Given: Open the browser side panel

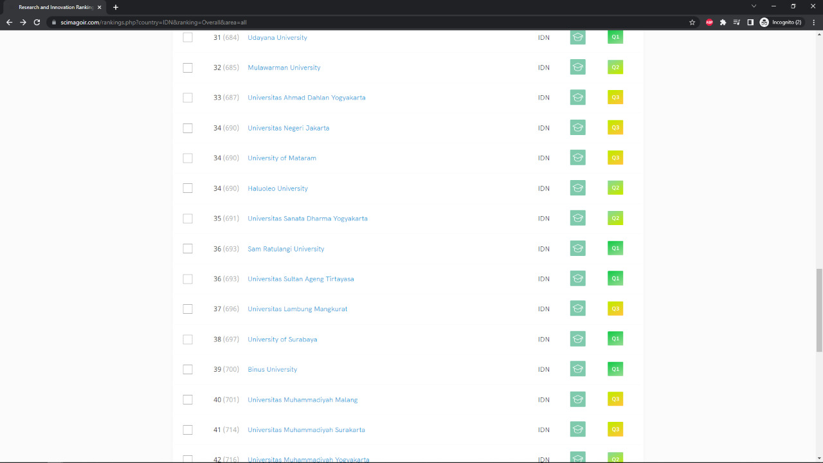Looking at the screenshot, I should 750,22.
